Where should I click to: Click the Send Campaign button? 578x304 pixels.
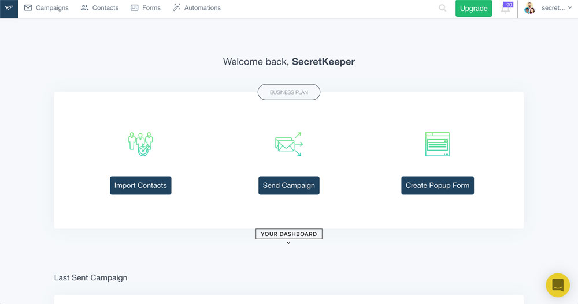coord(288,185)
